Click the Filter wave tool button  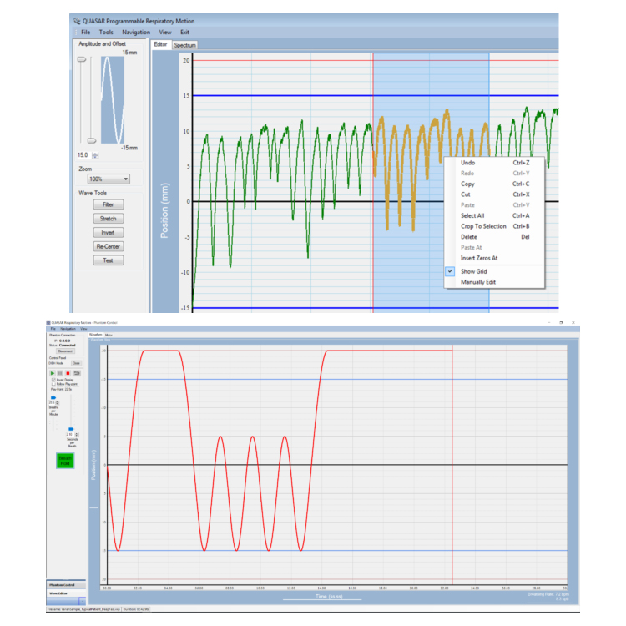pyautogui.click(x=109, y=204)
